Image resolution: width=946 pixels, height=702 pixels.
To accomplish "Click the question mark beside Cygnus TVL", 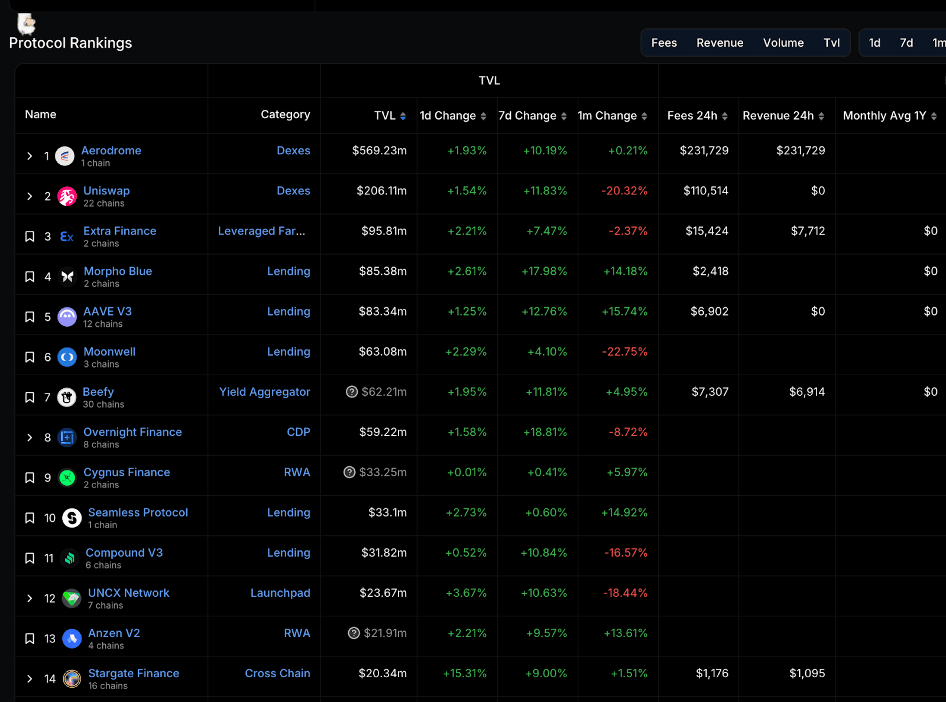I will tap(349, 472).
